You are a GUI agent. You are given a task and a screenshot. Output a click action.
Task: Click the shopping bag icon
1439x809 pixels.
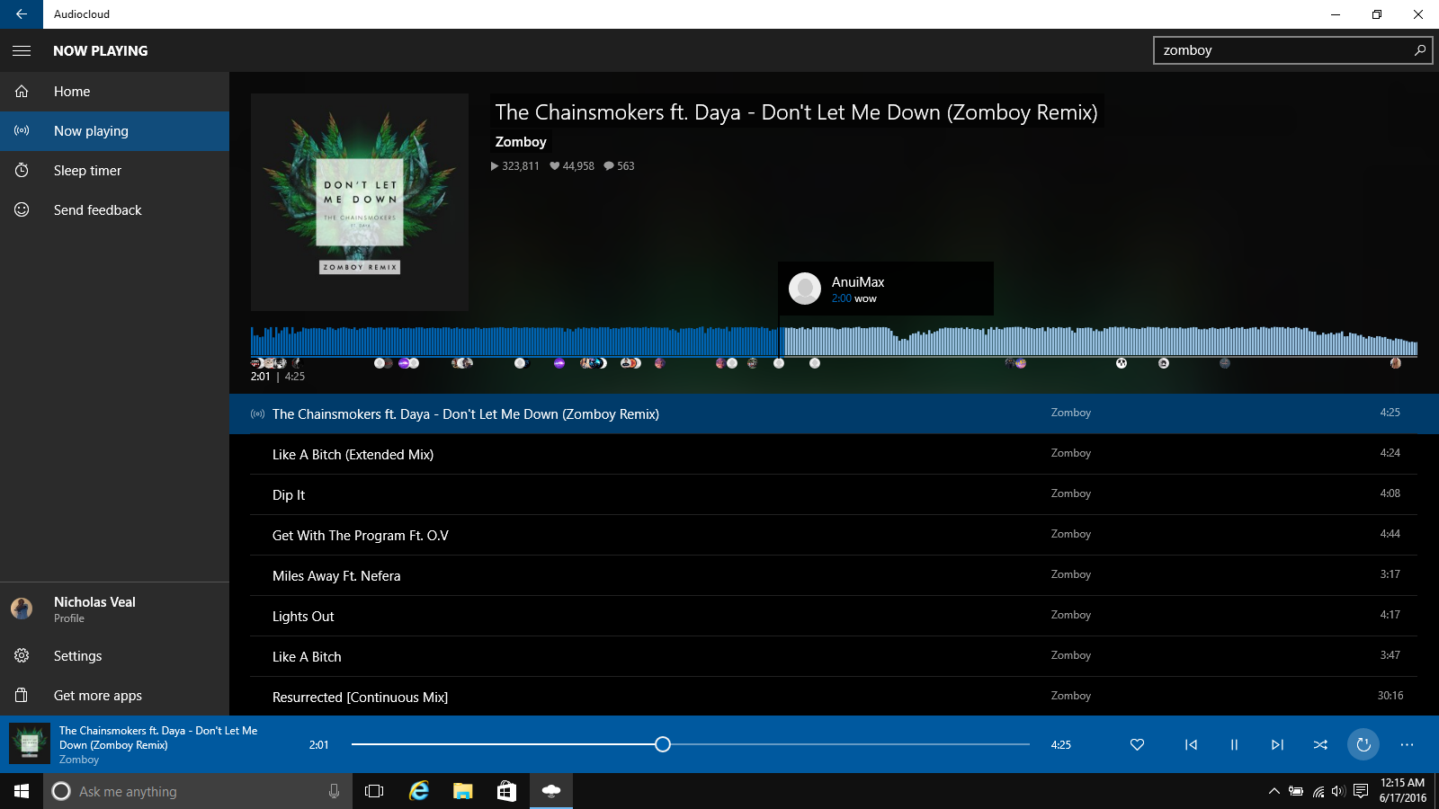22,696
